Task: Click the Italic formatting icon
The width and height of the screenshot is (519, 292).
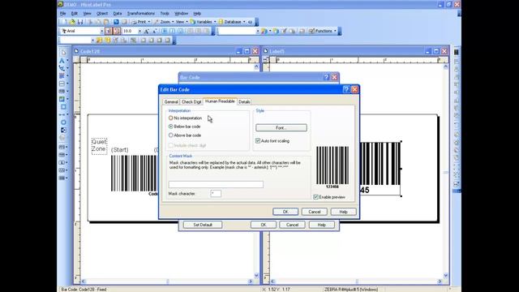Action: click(x=173, y=31)
